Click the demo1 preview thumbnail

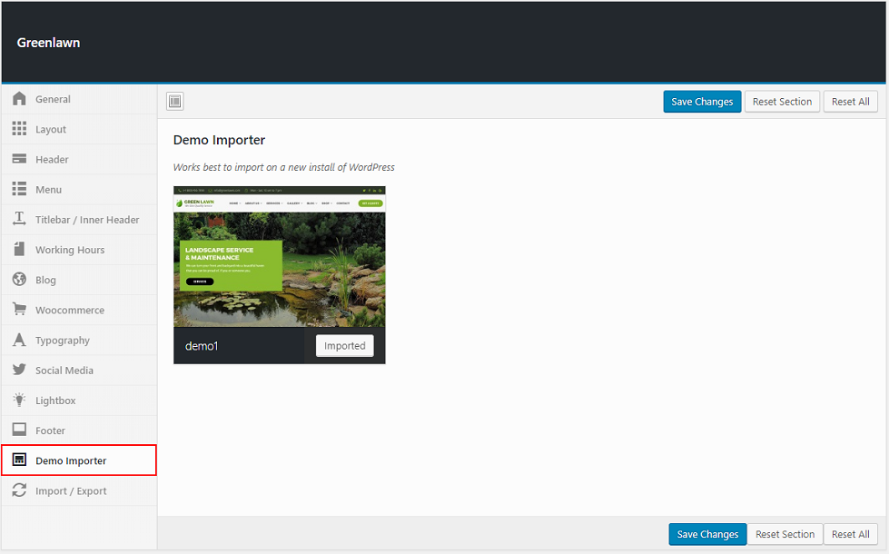pos(279,257)
